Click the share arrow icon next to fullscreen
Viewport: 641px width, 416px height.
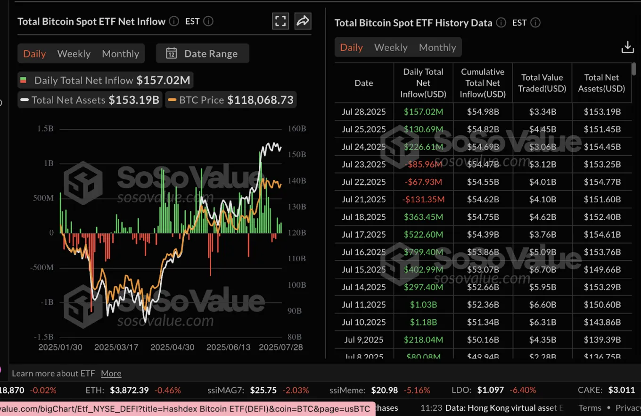(303, 21)
